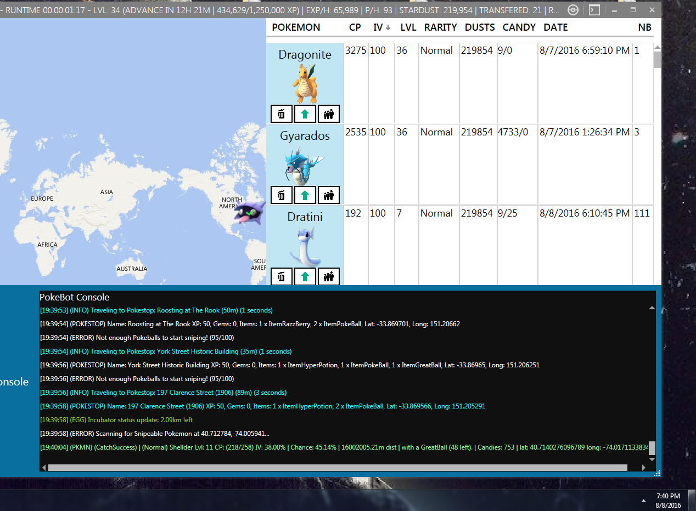Sort list by DATE column
696x511 pixels.
[x=555, y=27]
